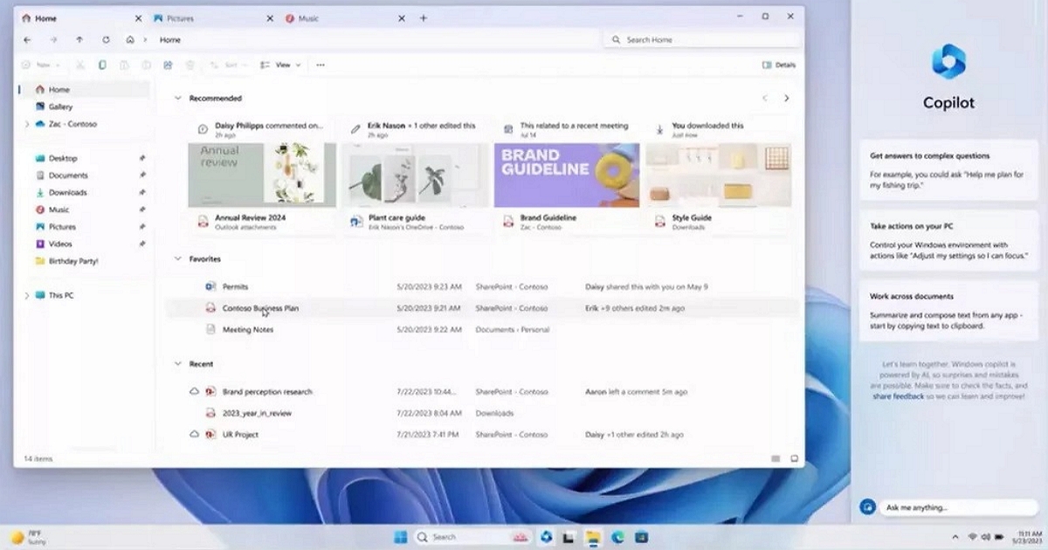This screenshot has width=1048, height=550.
Task: Expand the Zac - Contoso tree node
Action: tap(27, 124)
